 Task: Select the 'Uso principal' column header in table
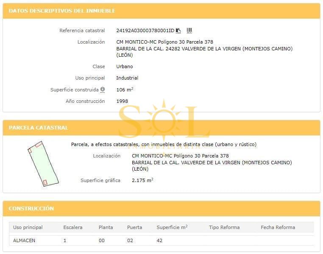point(28,227)
